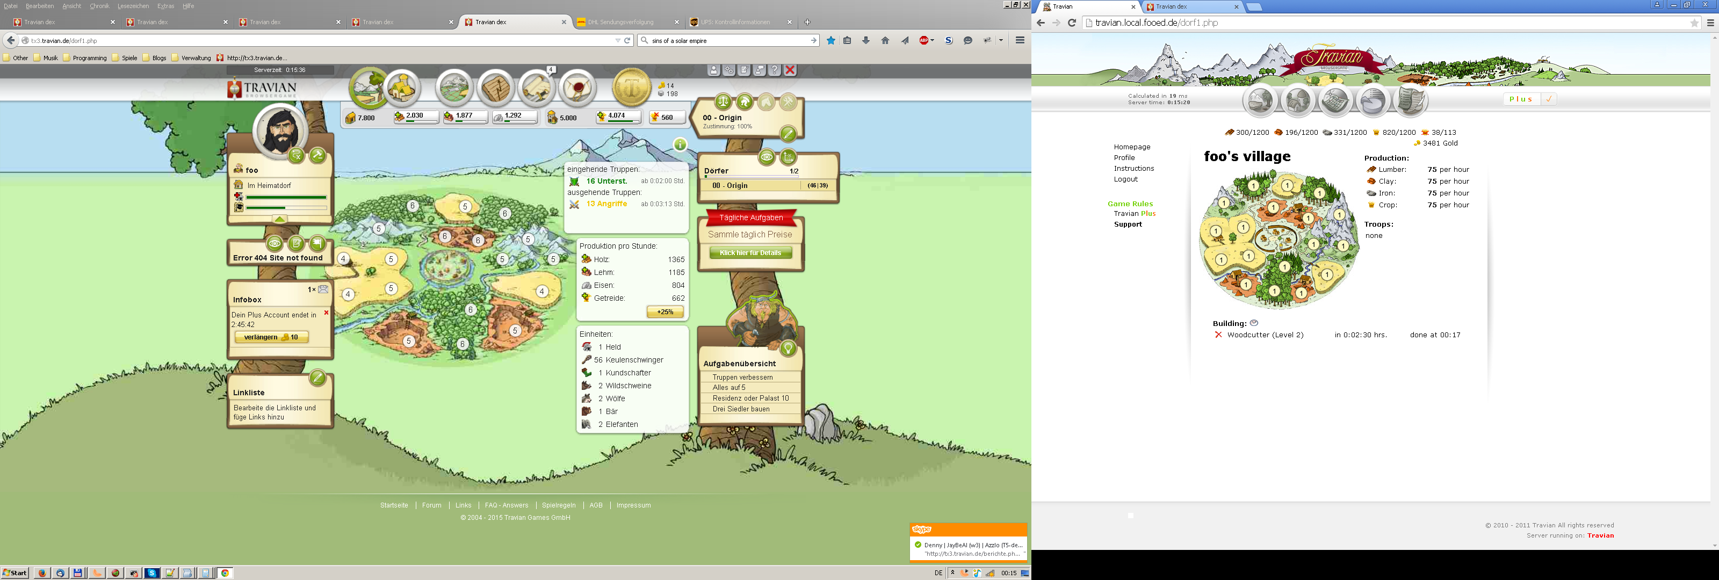Click the gold coin shop icon
This screenshot has height=580, width=1719.
[631, 87]
